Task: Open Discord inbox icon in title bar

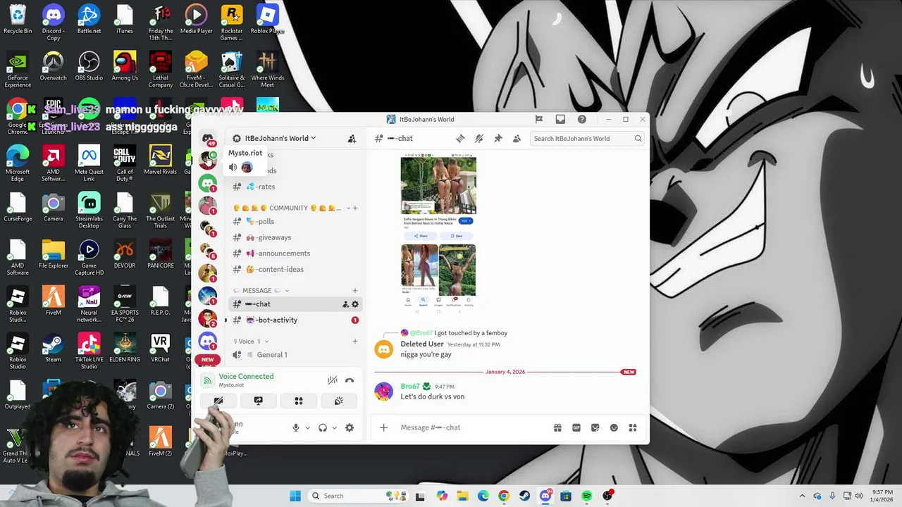Action: 560,119
